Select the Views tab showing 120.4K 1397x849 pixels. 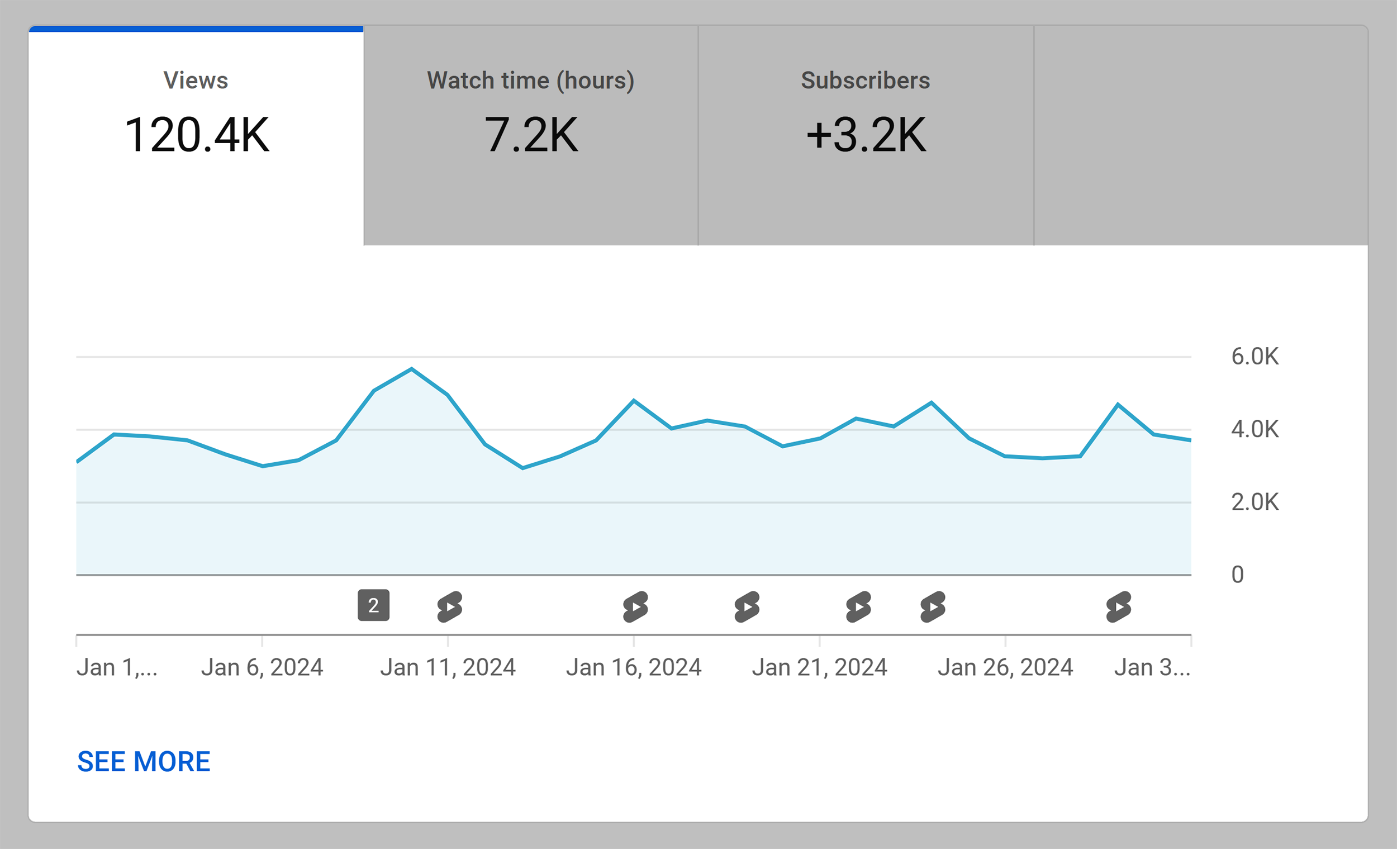tap(196, 136)
